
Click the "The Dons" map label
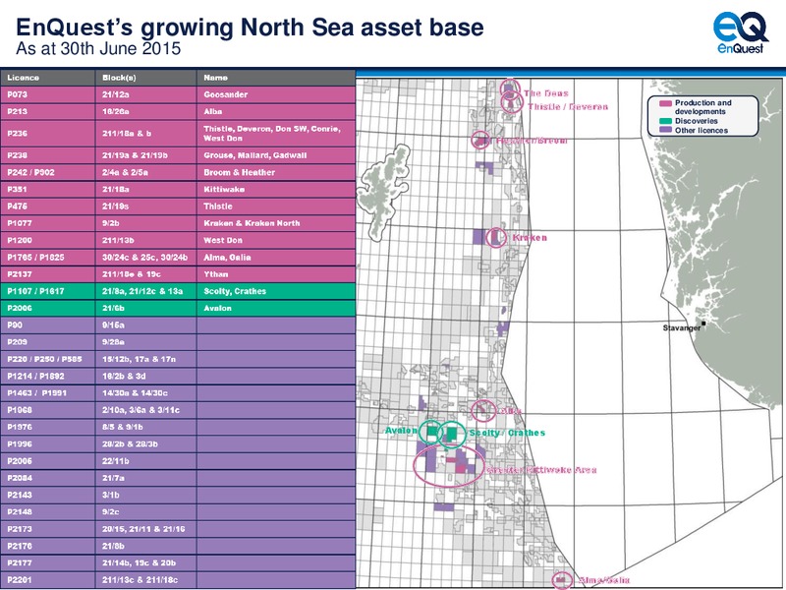point(546,93)
